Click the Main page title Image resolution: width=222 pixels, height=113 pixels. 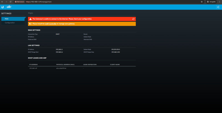tap(31, 13)
